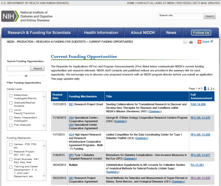
Task: Click Career Level list scroll down arrow
Action: (x=44, y=125)
